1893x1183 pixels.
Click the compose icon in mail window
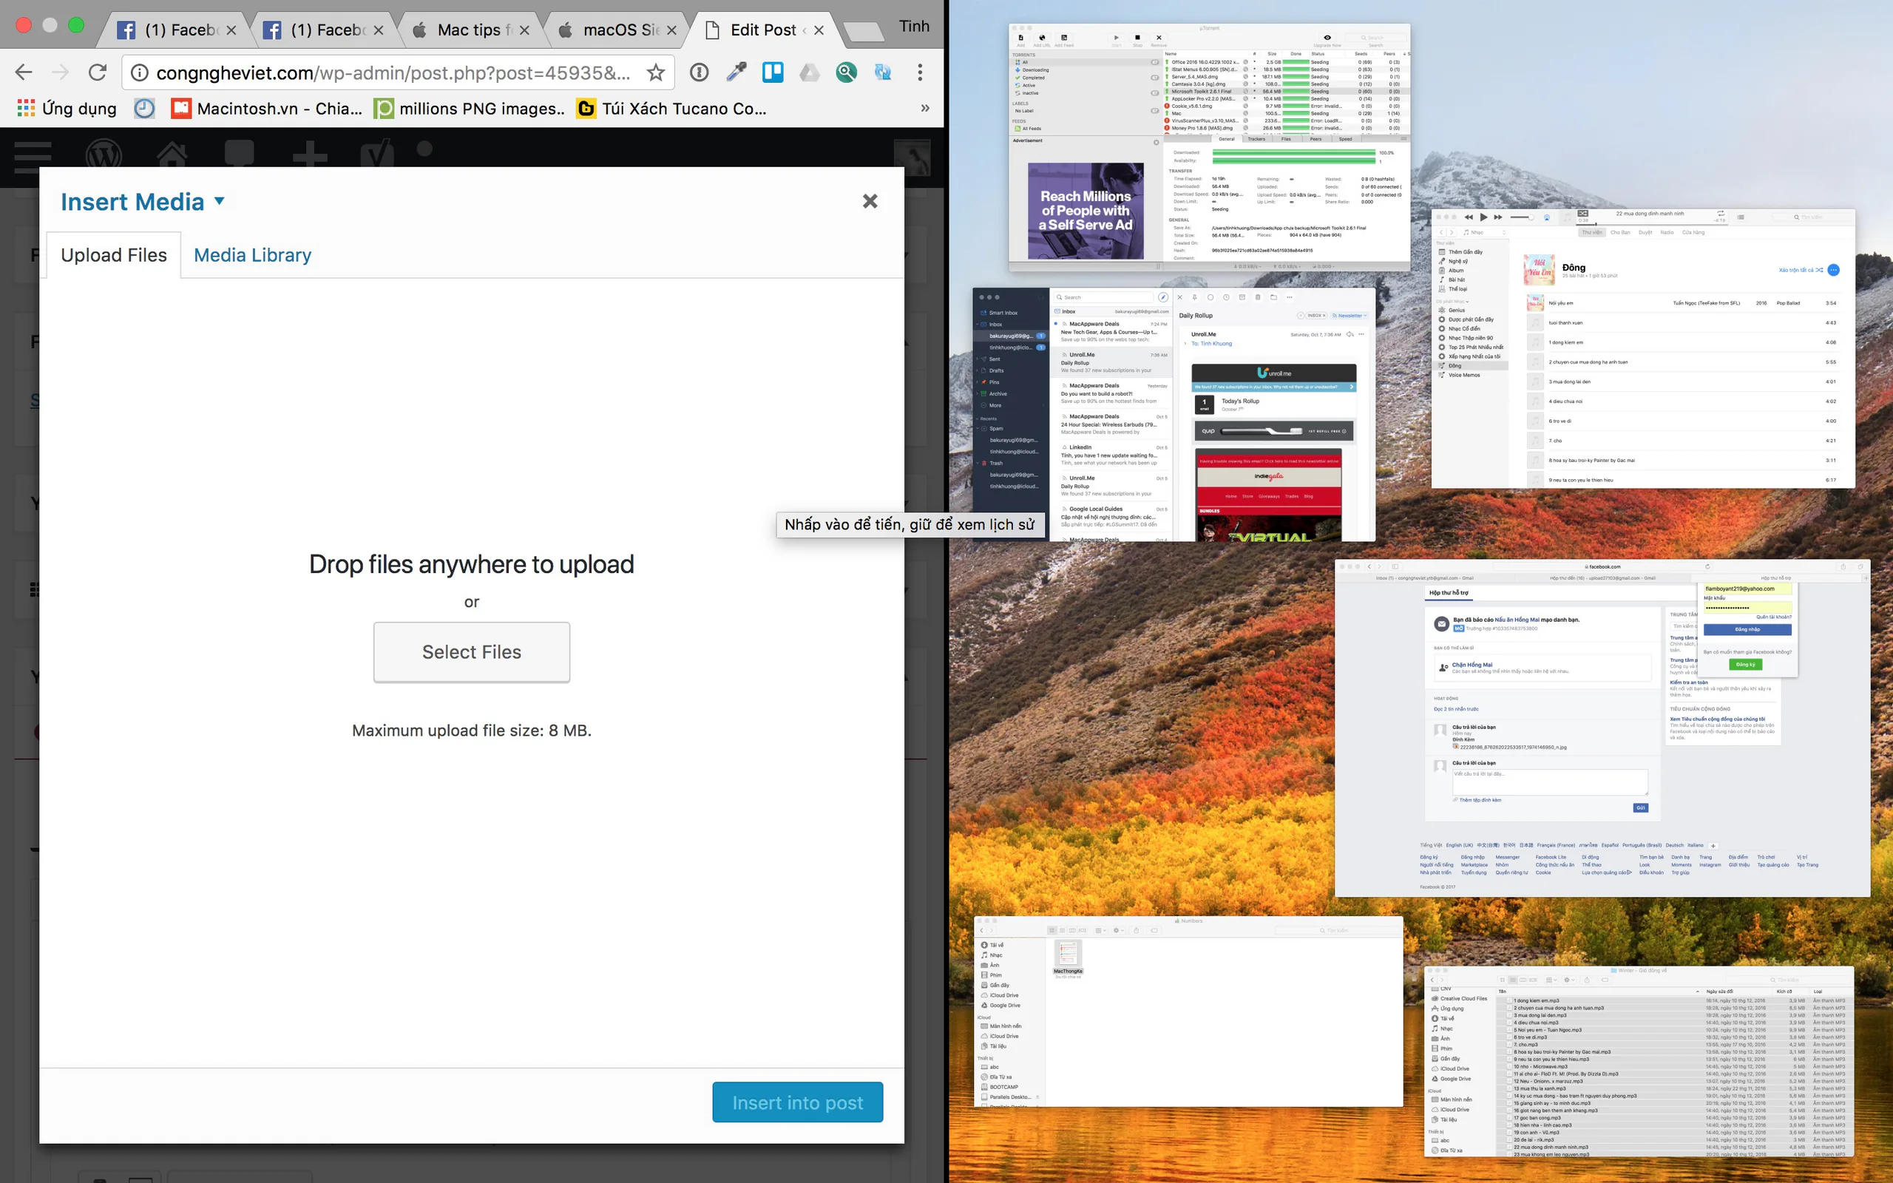(1163, 297)
